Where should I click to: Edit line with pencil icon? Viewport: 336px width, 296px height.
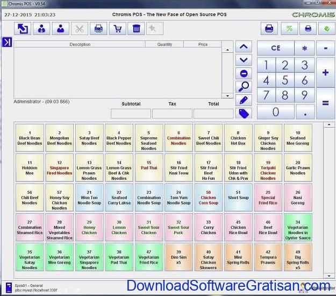[x=244, y=100]
